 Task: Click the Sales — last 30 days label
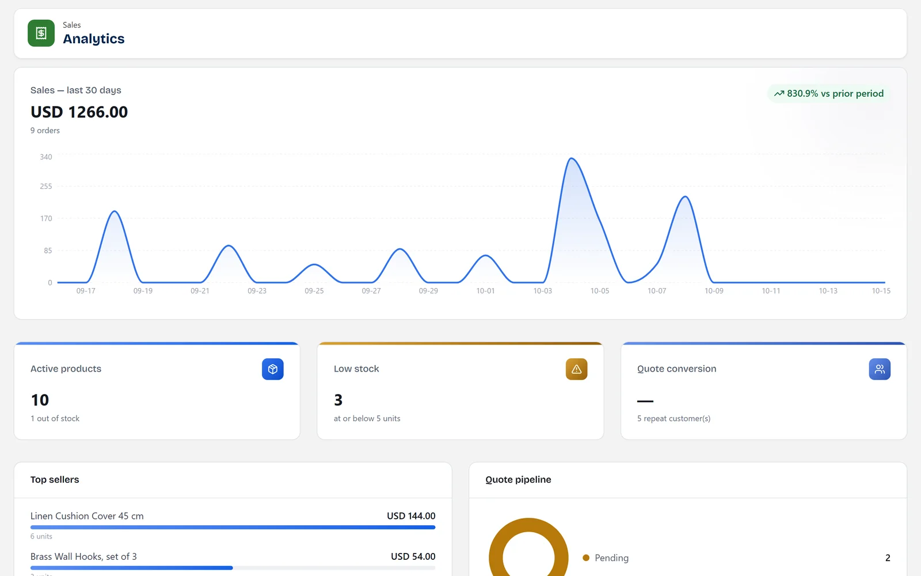point(76,90)
